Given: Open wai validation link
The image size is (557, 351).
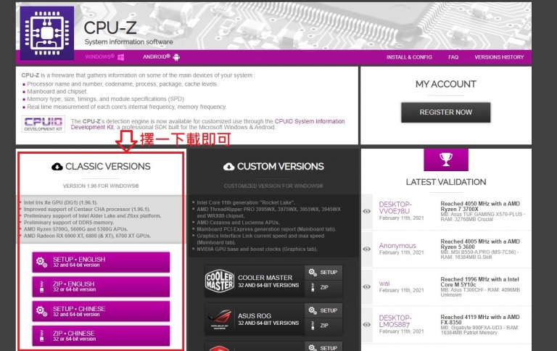Looking at the screenshot, I should tap(384, 284).
